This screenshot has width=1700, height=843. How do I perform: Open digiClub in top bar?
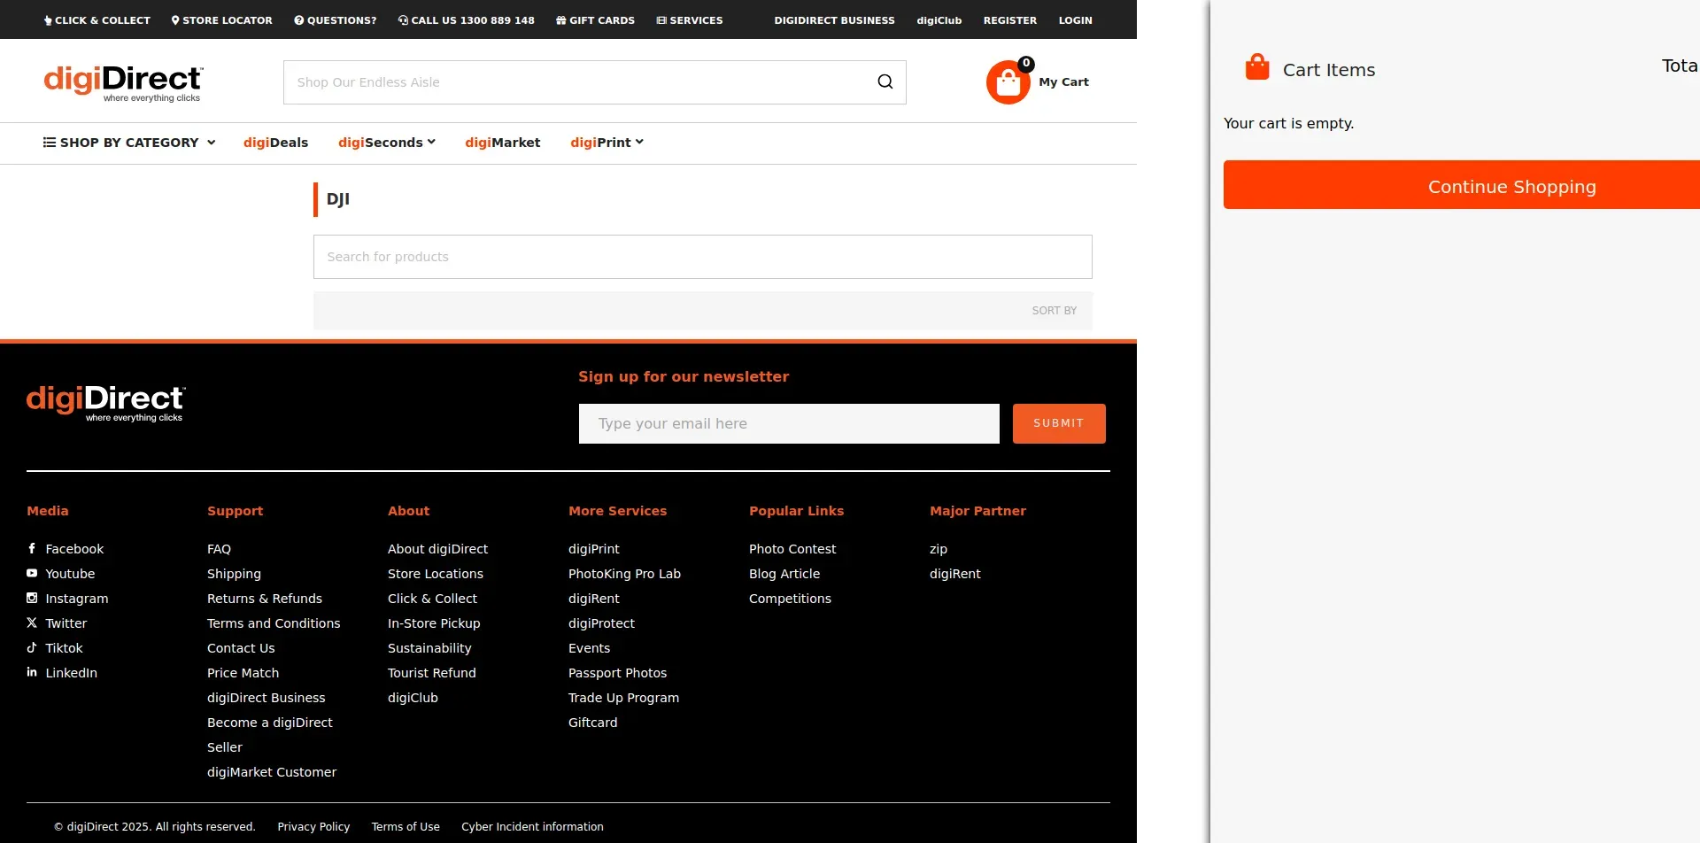point(939,19)
